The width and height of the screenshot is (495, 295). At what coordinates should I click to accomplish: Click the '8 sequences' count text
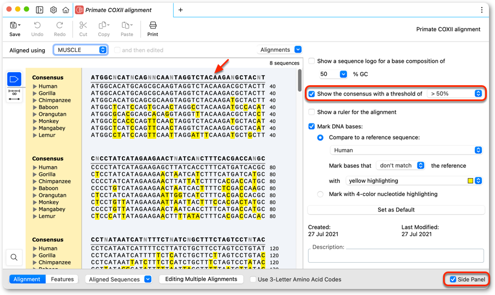pos(284,63)
